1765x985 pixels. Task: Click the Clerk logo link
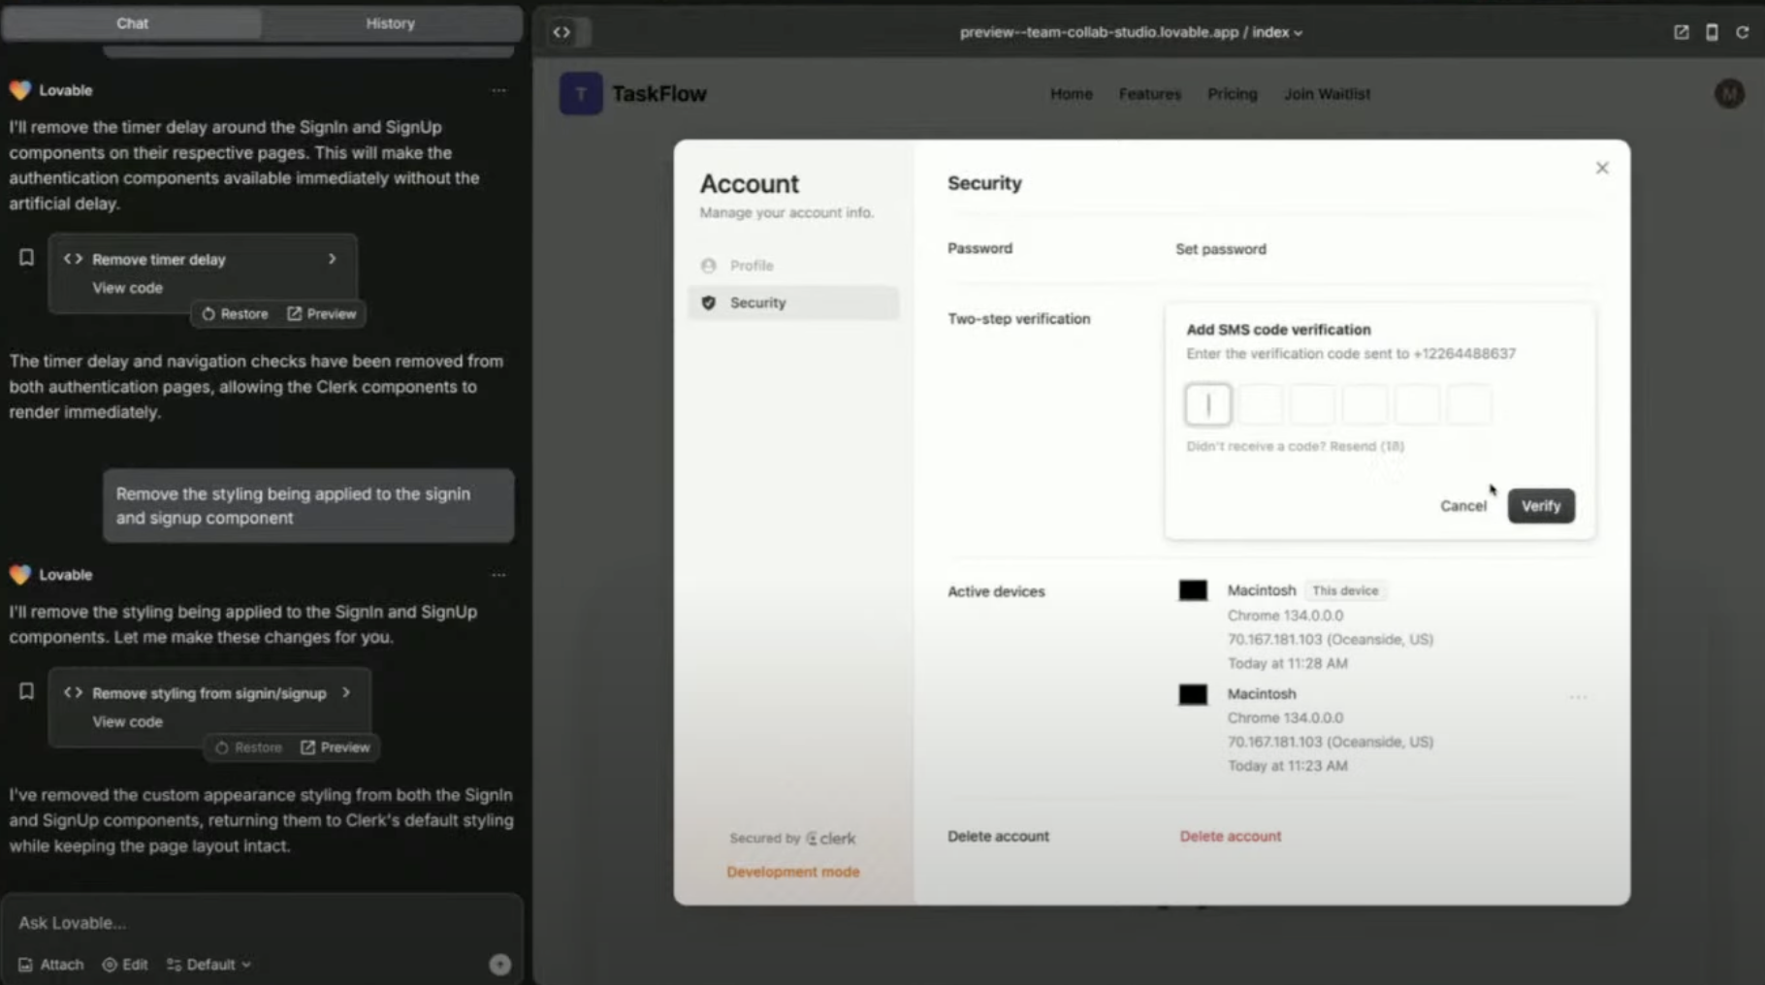tap(831, 839)
